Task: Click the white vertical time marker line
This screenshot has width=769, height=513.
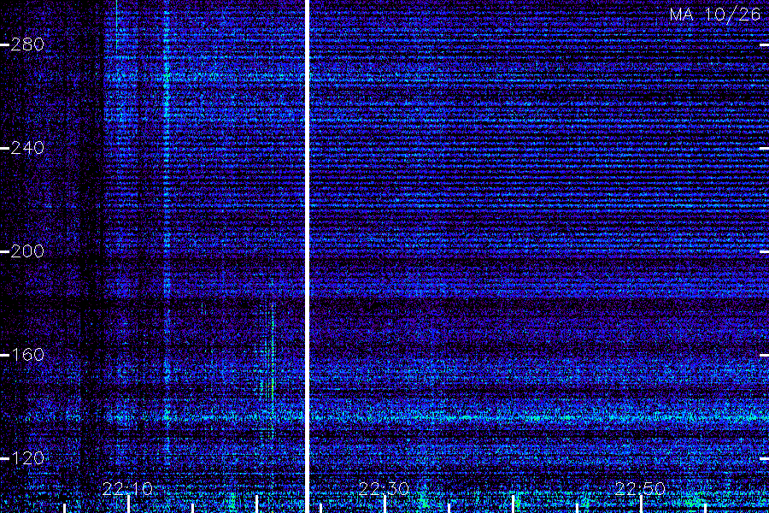Action: [307, 256]
